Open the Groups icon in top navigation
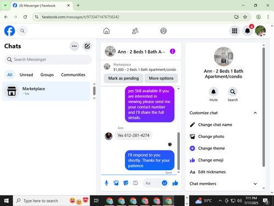 click(x=163, y=31)
